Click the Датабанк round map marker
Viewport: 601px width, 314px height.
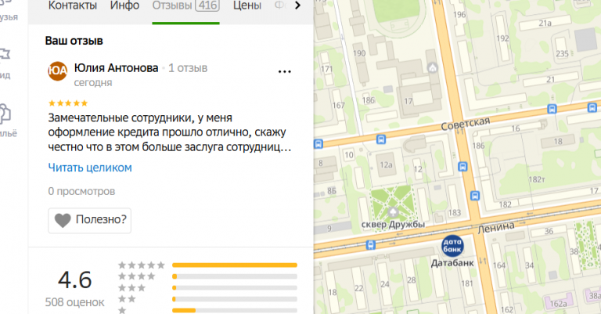(452, 246)
